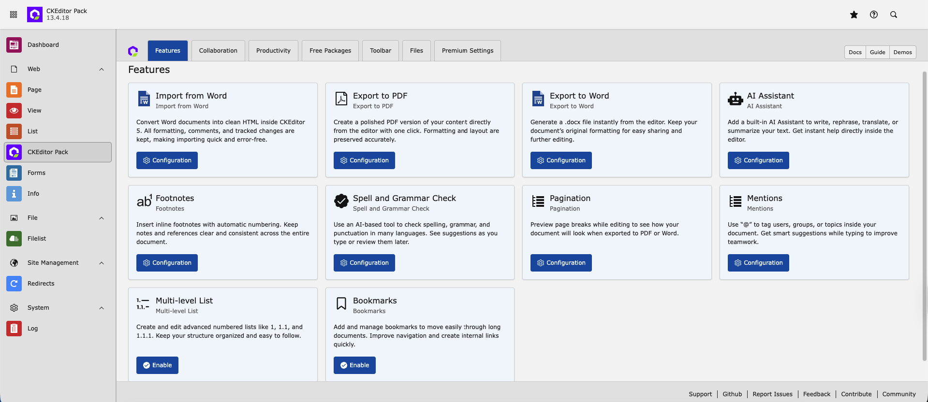Click the Report Issues footer link
Screen dimensions: 928x402
coord(772,394)
